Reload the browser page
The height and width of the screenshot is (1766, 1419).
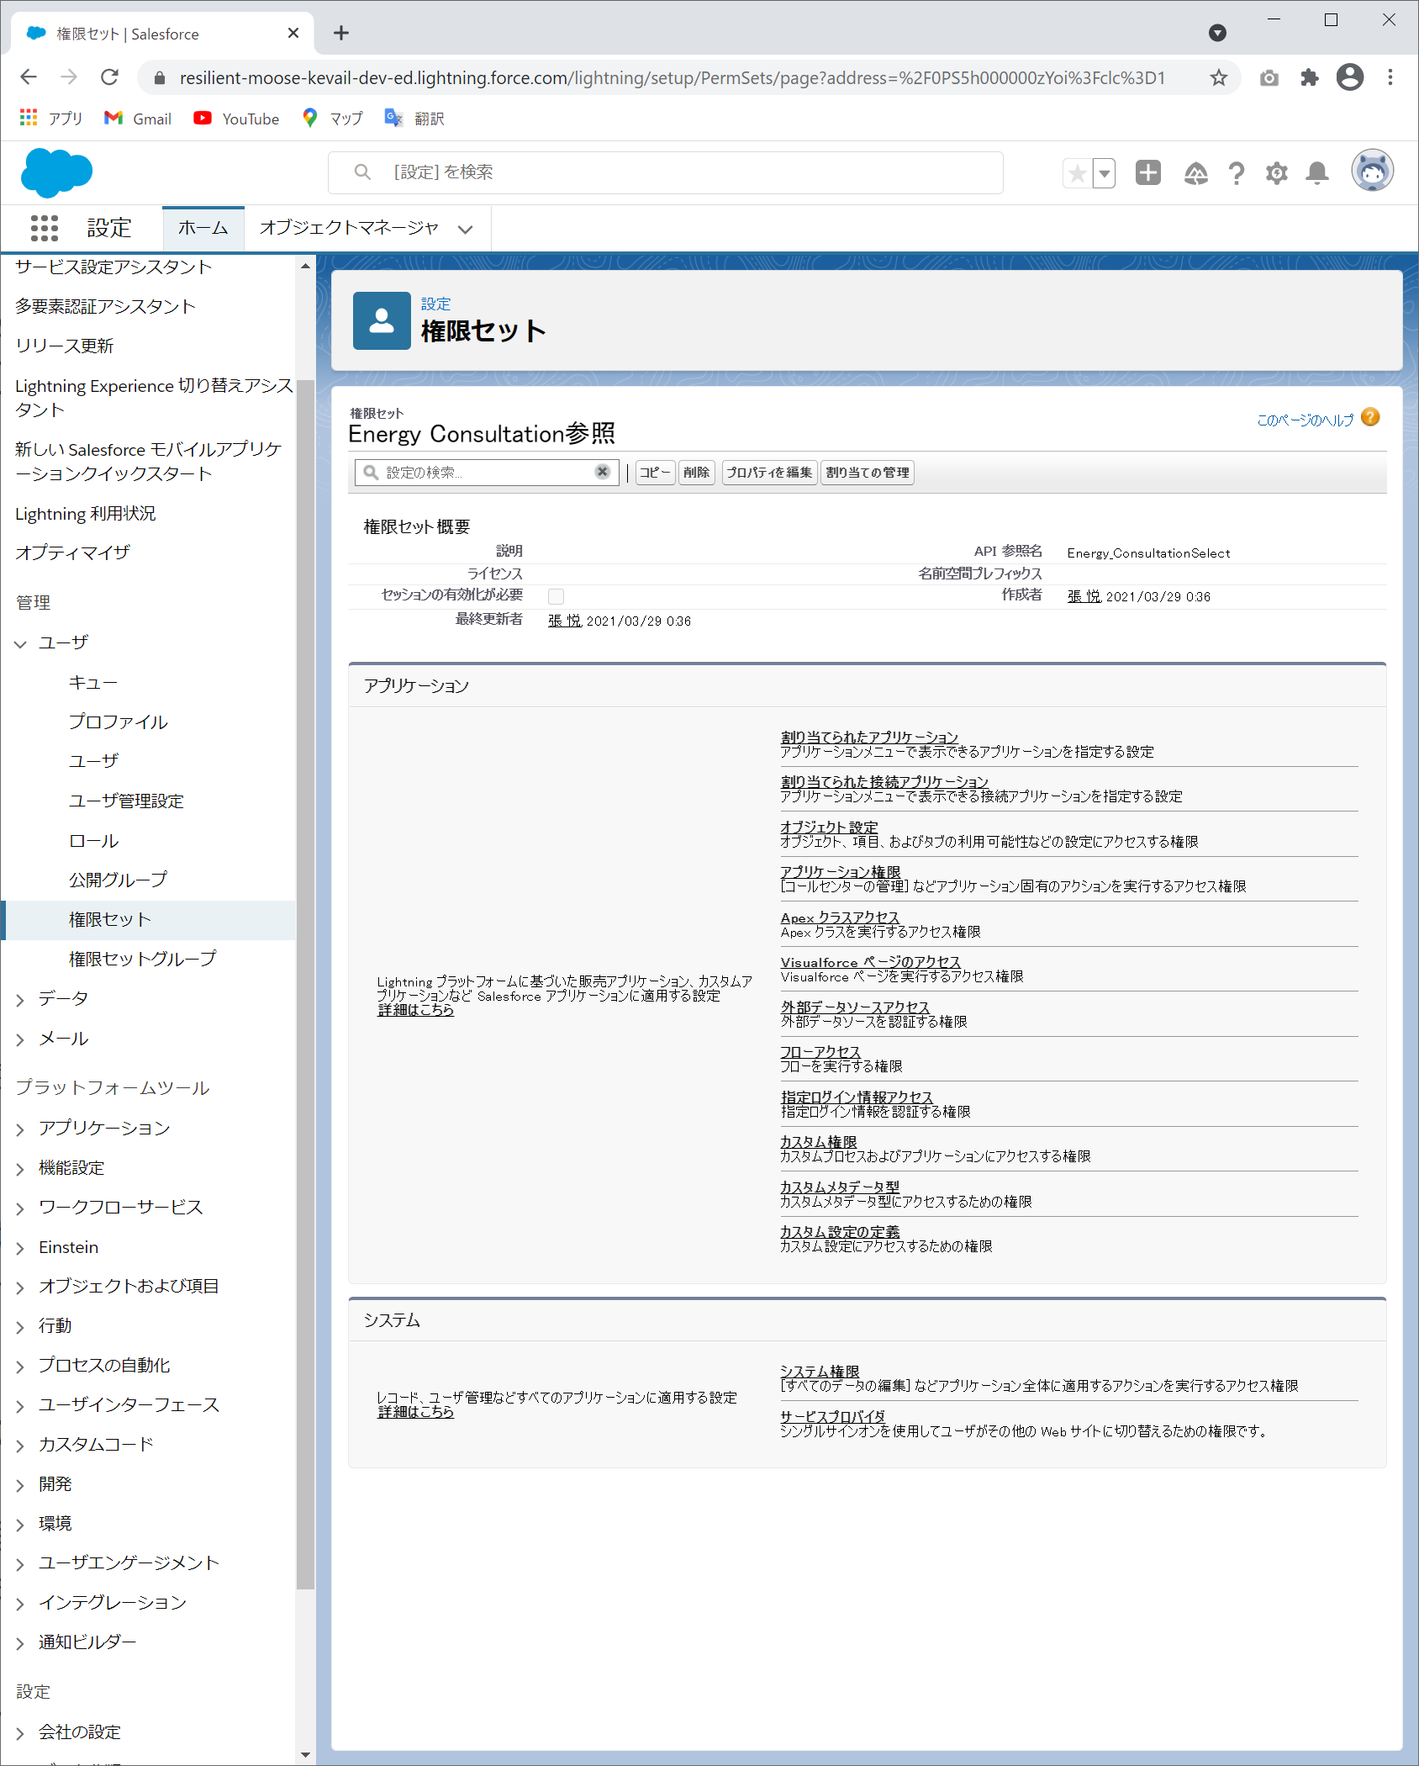click(x=109, y=77)
